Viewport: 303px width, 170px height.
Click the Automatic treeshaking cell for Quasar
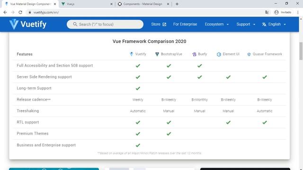click(x=265, y=111)
